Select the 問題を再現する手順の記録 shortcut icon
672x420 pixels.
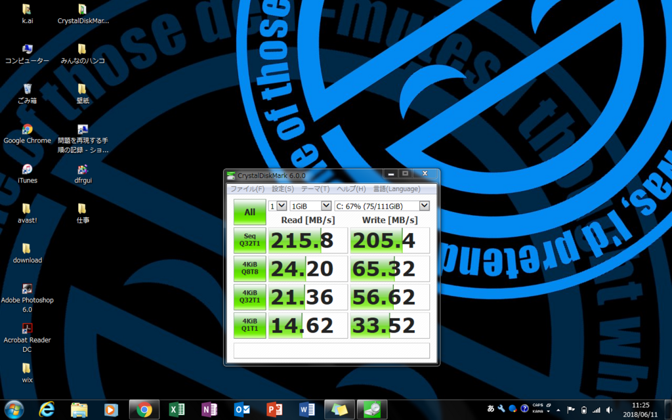point(83,138)
